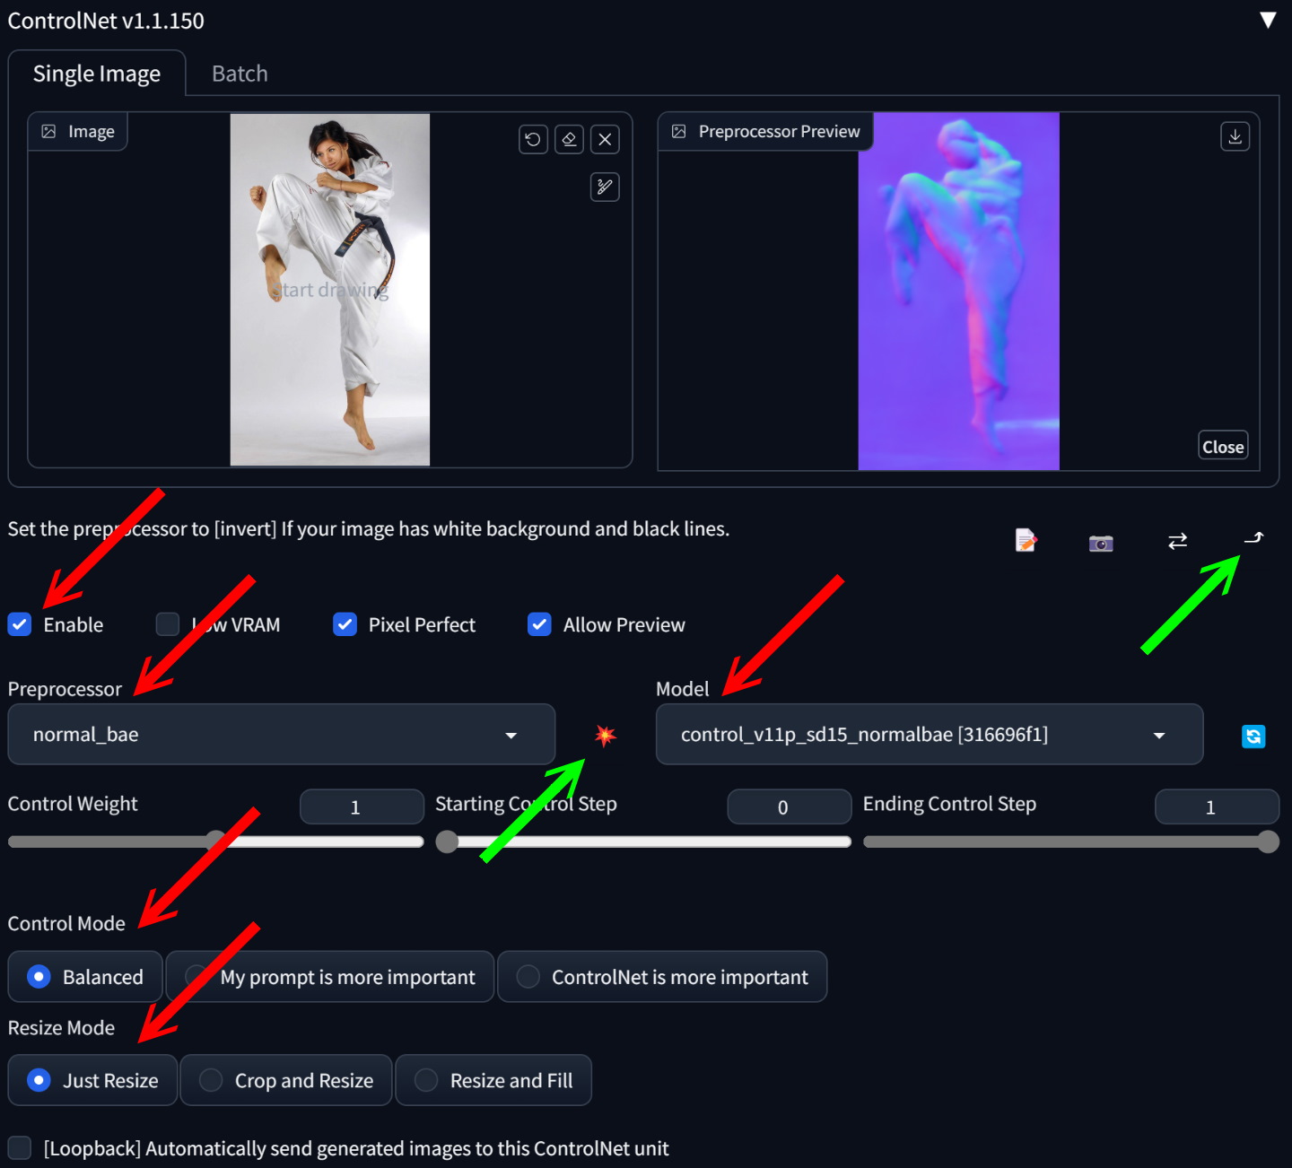
Task: Open the Preprocessor dropdown showing normal_bae
Action: tap(281, 735)
